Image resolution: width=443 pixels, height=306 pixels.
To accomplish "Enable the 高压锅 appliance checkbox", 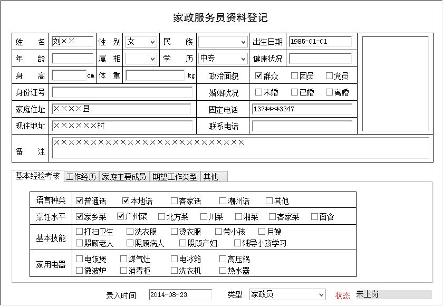I will click(223, 259).
